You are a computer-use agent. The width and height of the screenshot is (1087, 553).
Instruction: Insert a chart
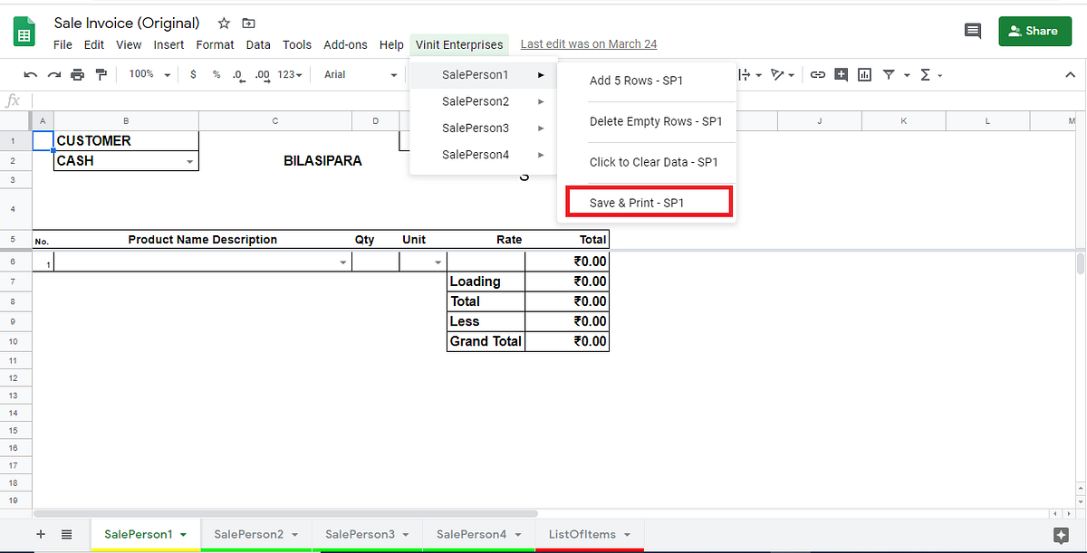coord(863,74)
